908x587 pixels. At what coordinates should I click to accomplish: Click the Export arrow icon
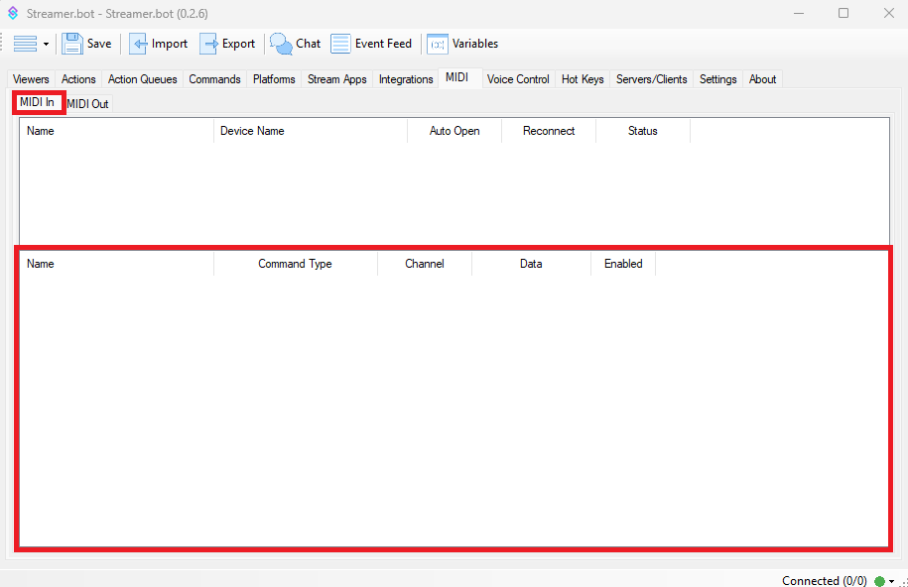208,44
